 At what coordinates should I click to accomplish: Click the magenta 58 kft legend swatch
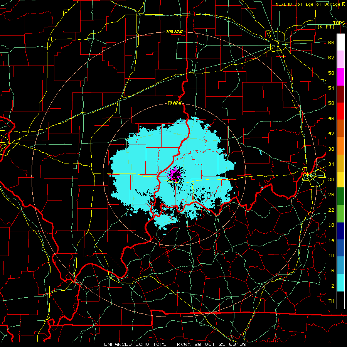[x=340, y=76]
